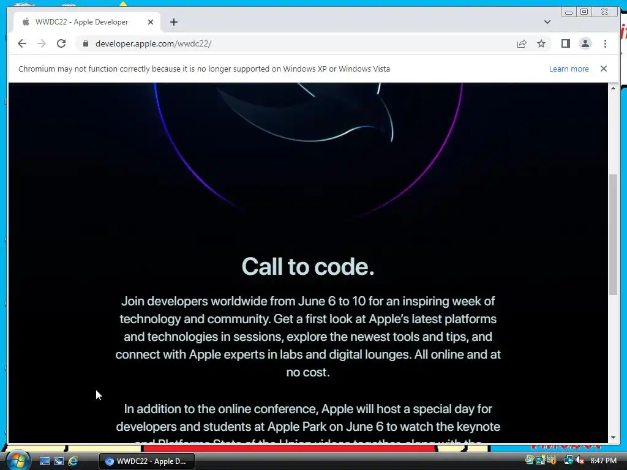This screenshot has height=470, width=627.
Task: Click the Call to code. heading
Action: (308, 266)
